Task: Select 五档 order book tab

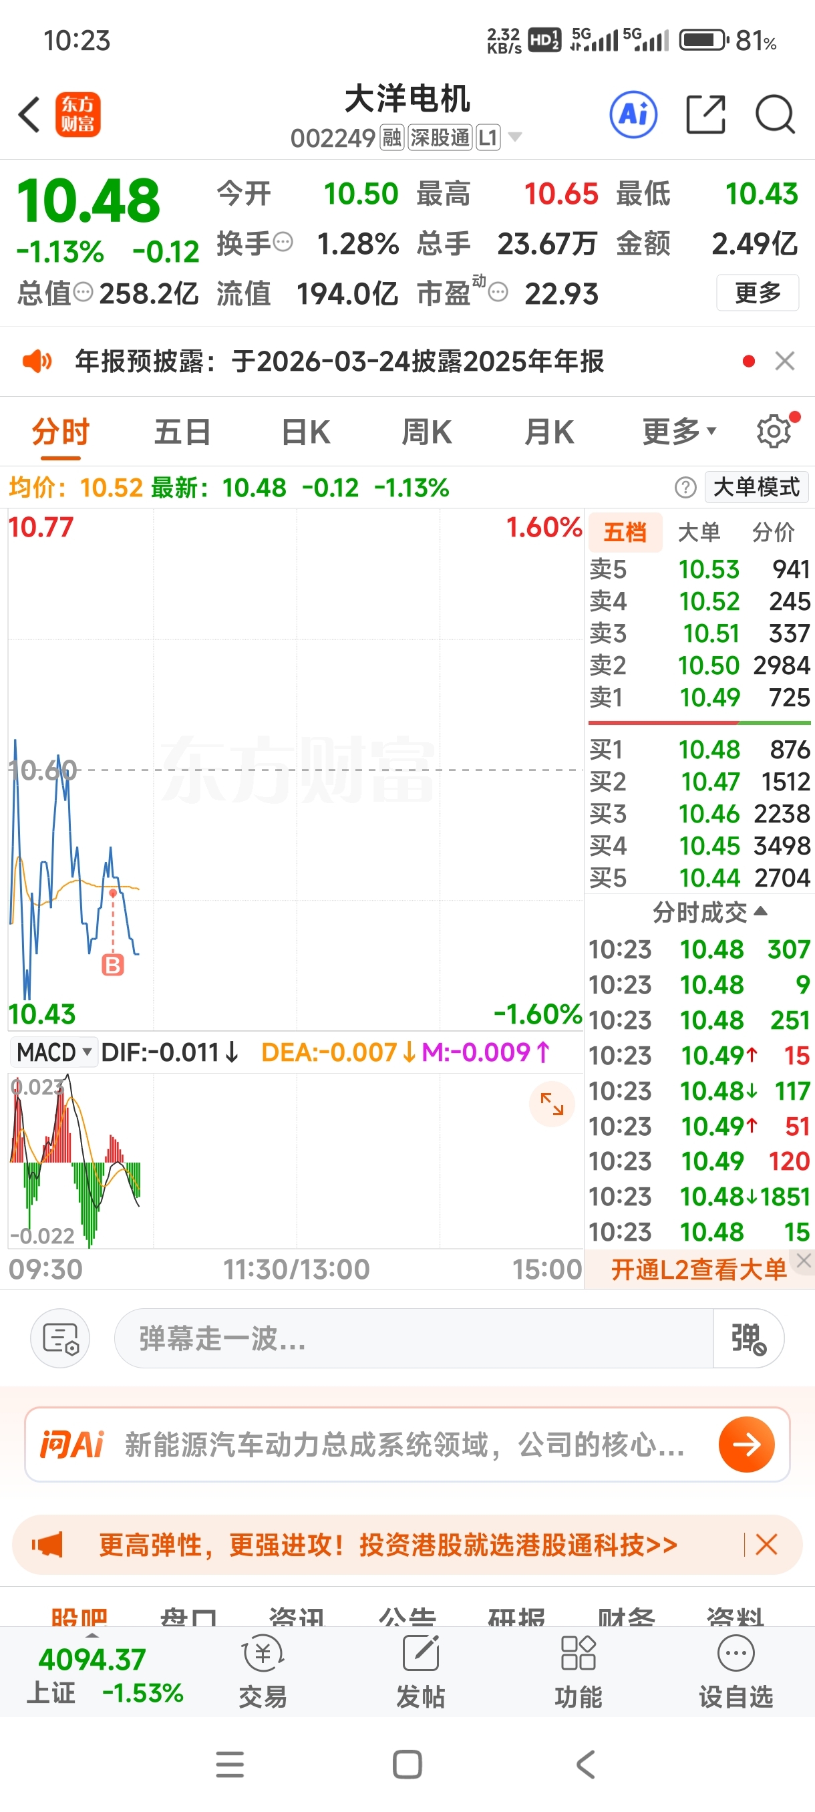Action: (625, 533)
